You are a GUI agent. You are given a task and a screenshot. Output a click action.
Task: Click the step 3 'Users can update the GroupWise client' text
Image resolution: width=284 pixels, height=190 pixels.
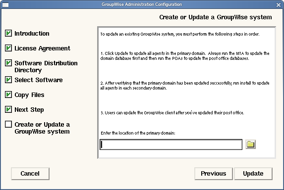[x=172, y=113]
